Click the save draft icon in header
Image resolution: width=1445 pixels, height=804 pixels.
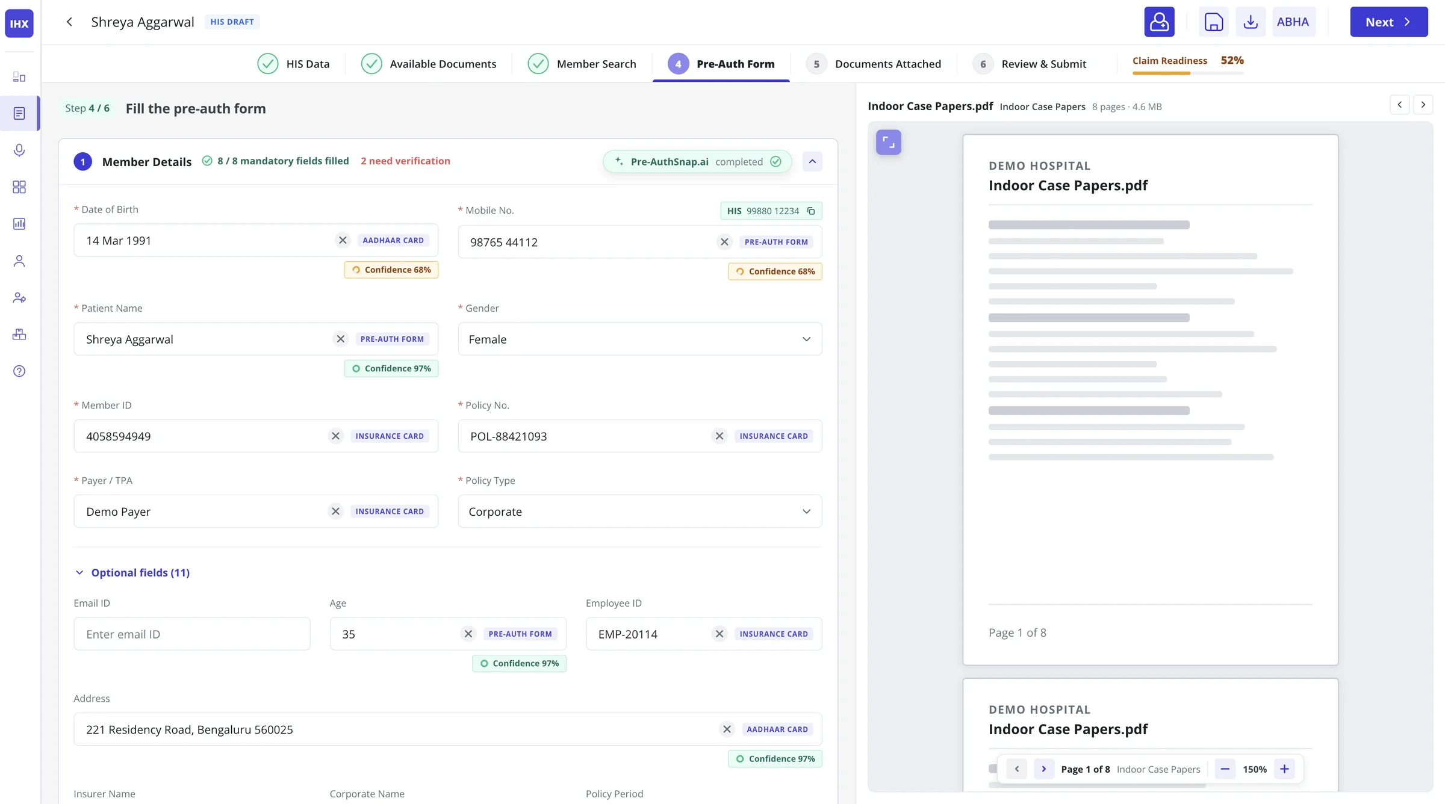[x=1213, y=22]
